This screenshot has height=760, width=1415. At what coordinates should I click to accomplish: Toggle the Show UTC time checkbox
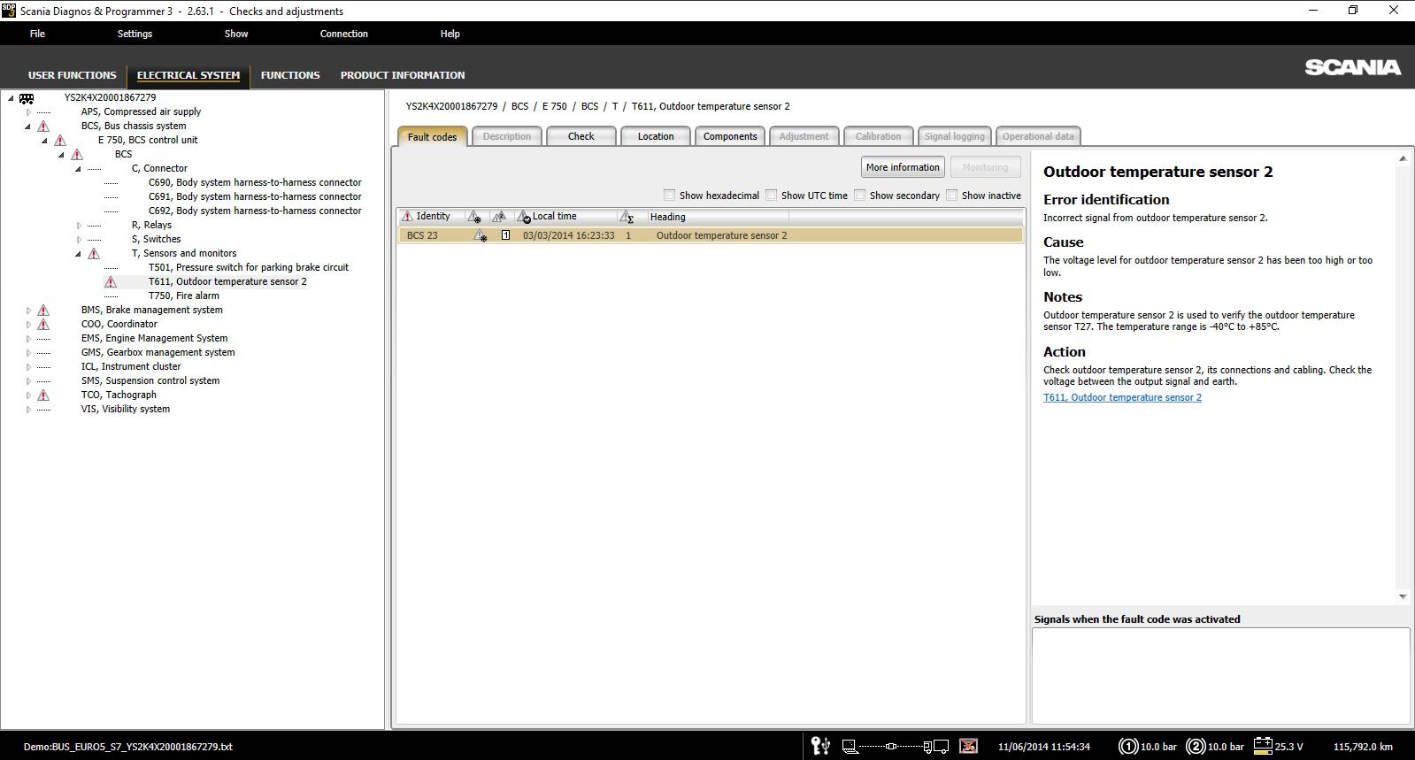[x=772, y=196]
